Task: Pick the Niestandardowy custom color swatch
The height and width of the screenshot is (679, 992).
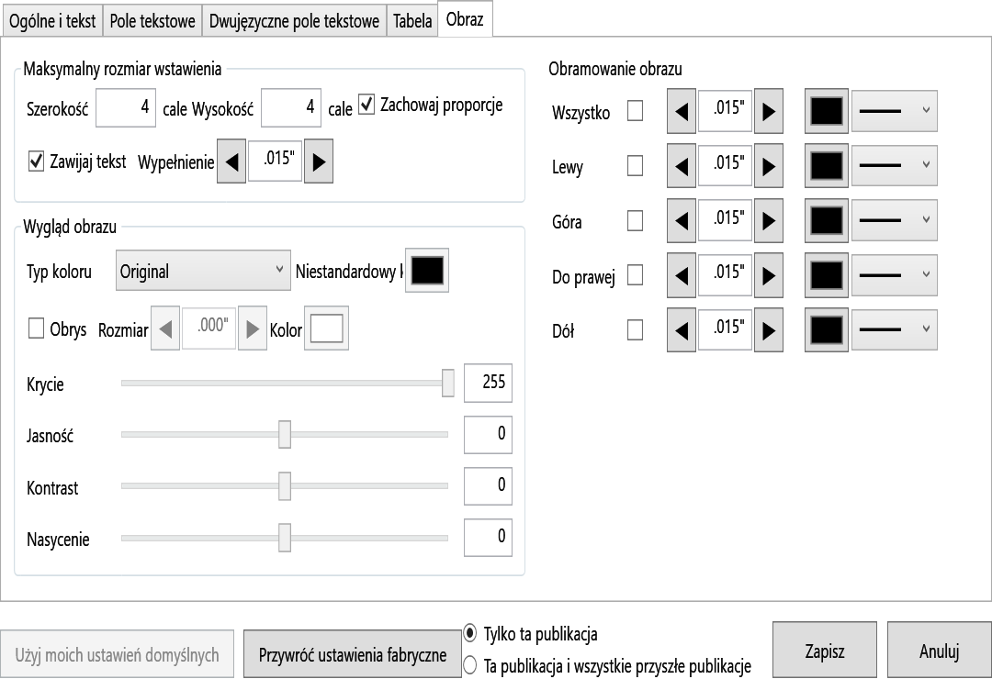Action: [427, 271]
